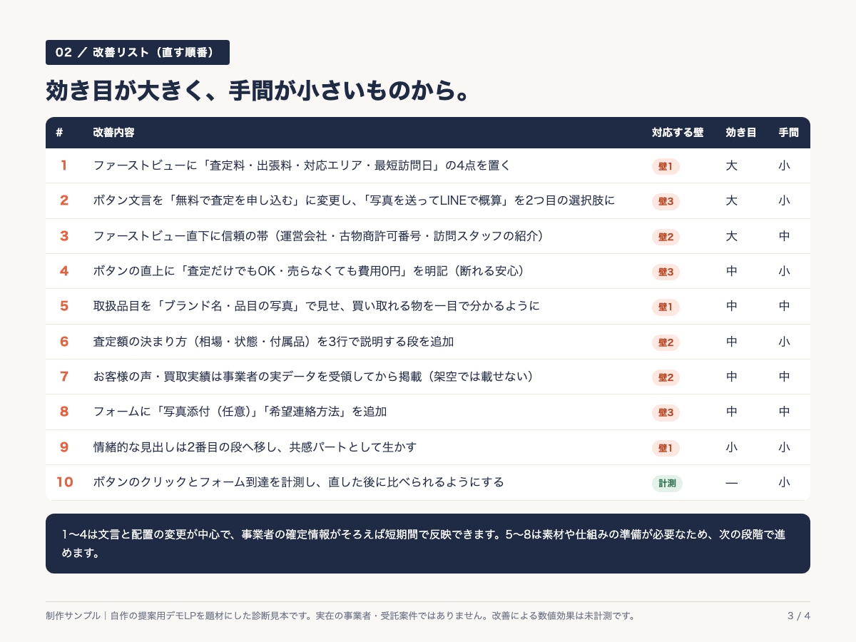This screenshot has height=642, width=856.
Task: Click row number "3" in the table
Action: (64, 235)
